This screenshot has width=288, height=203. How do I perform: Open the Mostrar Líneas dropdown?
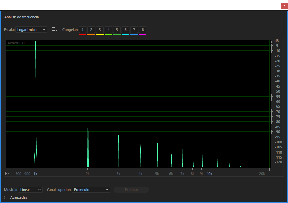point(30,190)
